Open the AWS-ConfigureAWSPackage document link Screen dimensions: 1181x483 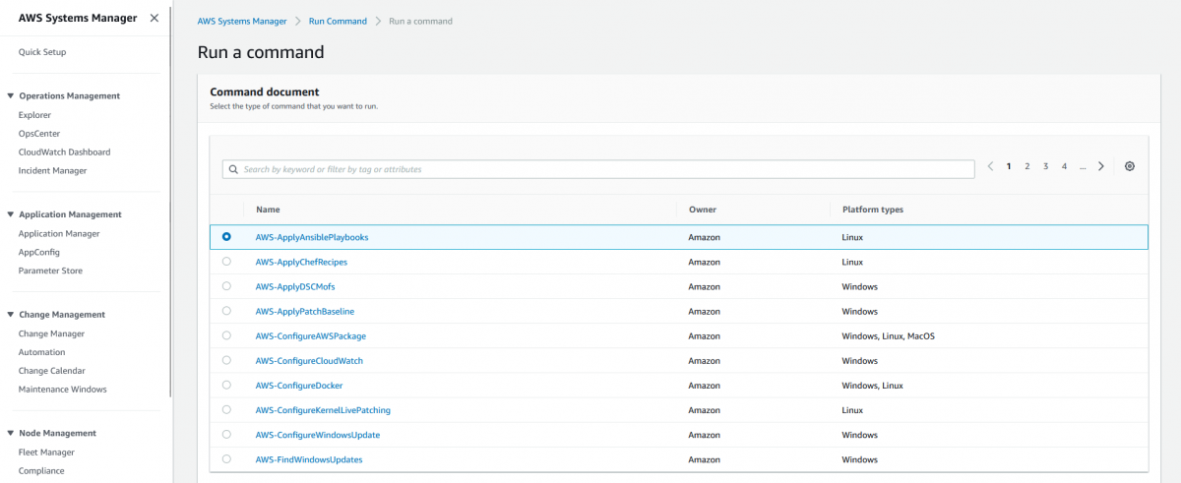pyautogui.click(x=310, y=336)
